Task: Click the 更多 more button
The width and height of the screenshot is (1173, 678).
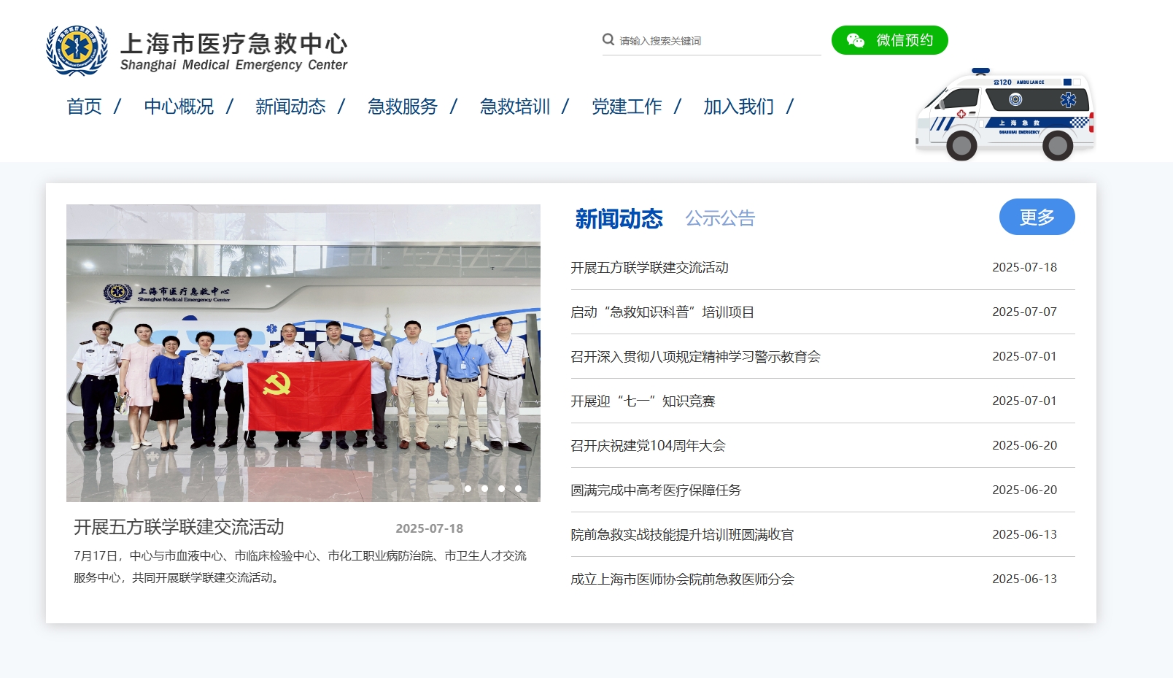Action: tap(1037, 217)
